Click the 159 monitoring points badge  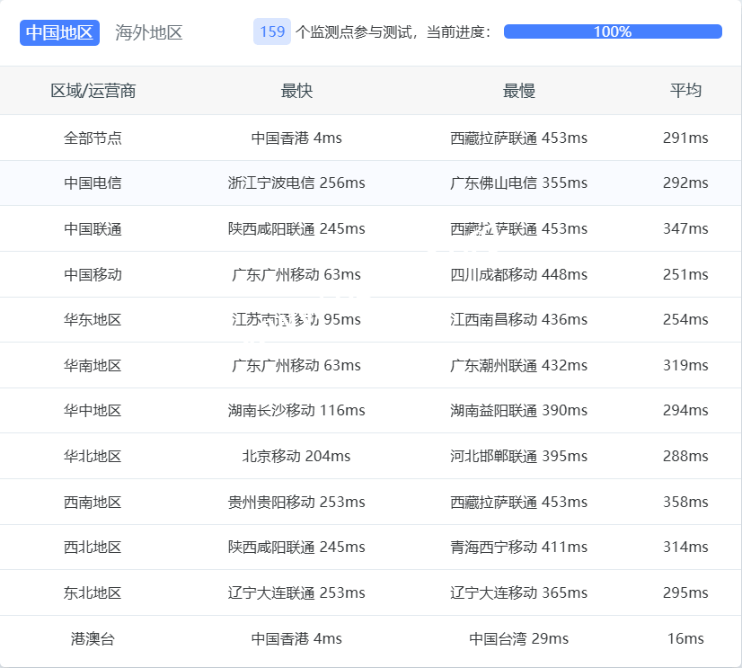[272, 31]
